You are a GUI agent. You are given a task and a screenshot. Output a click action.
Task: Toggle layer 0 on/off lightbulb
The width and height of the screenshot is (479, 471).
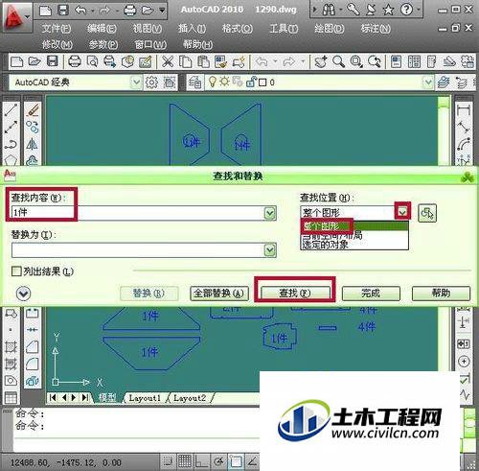(212, 82)
